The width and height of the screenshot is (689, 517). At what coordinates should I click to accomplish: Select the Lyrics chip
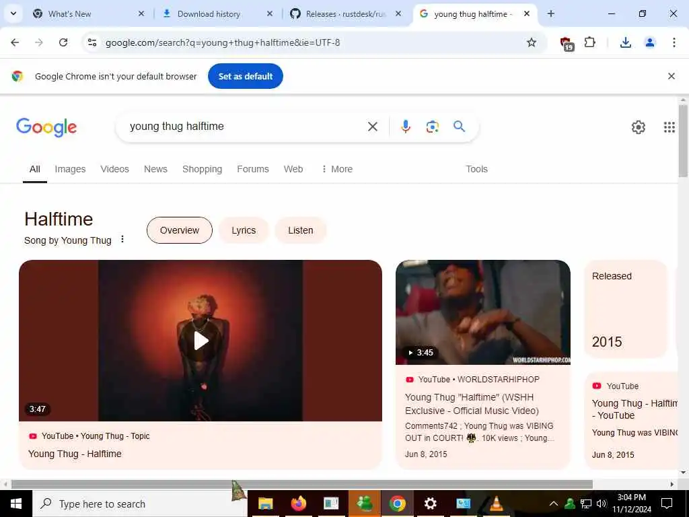[x=244, y=230]
